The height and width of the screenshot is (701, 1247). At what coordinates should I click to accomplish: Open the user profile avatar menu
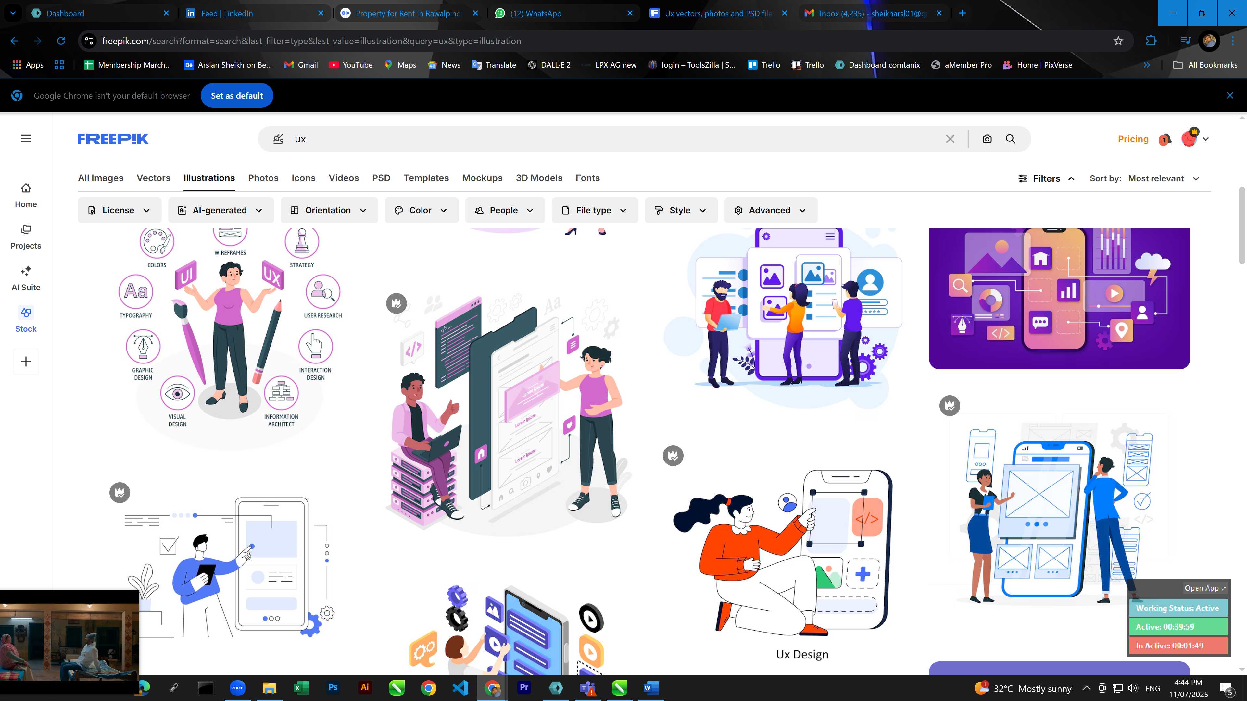tap(1190, 138)
